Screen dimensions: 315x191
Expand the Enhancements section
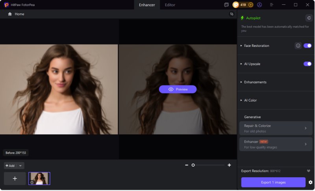[x=255, y=82]
